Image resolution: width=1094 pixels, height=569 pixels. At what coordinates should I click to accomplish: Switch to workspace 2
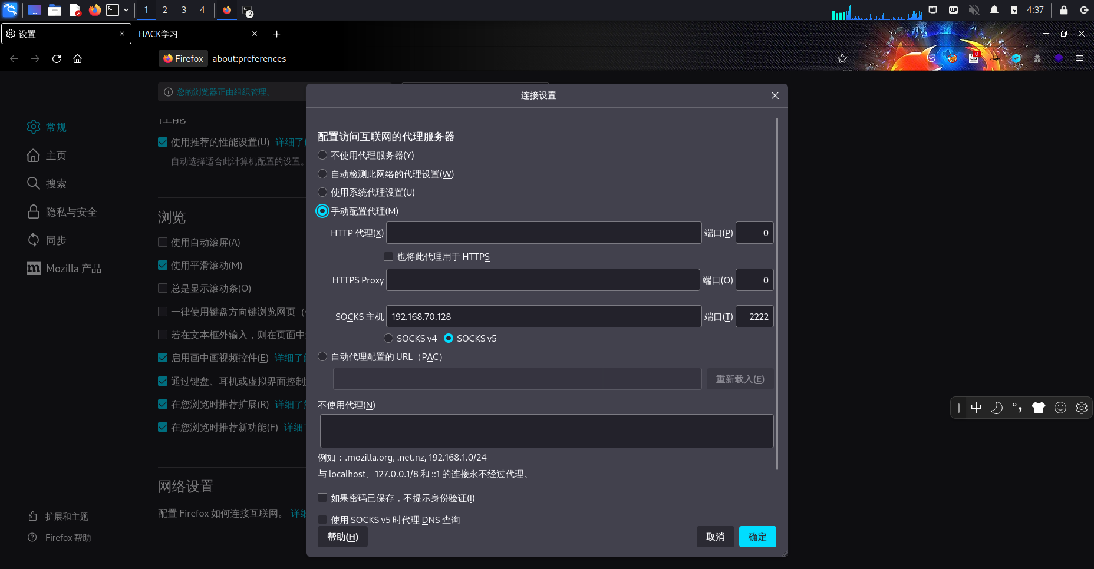(x=165, y=10)
